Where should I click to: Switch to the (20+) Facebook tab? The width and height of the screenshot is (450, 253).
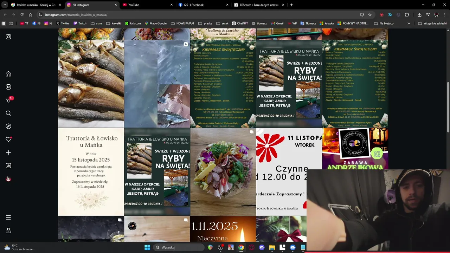click(x=203, y=5)
